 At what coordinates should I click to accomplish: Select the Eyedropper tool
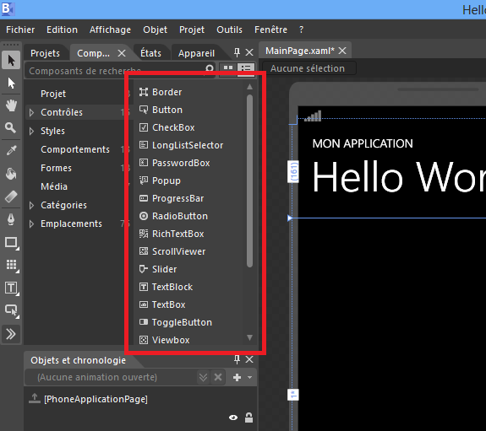[x=11, y=151]
